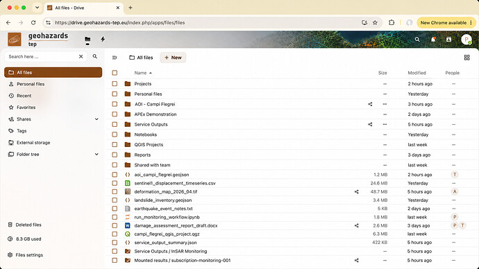Tick checkbox for landslide_inventory.geojson
Screen dimensions: 479x269
[x=115, y=200]
